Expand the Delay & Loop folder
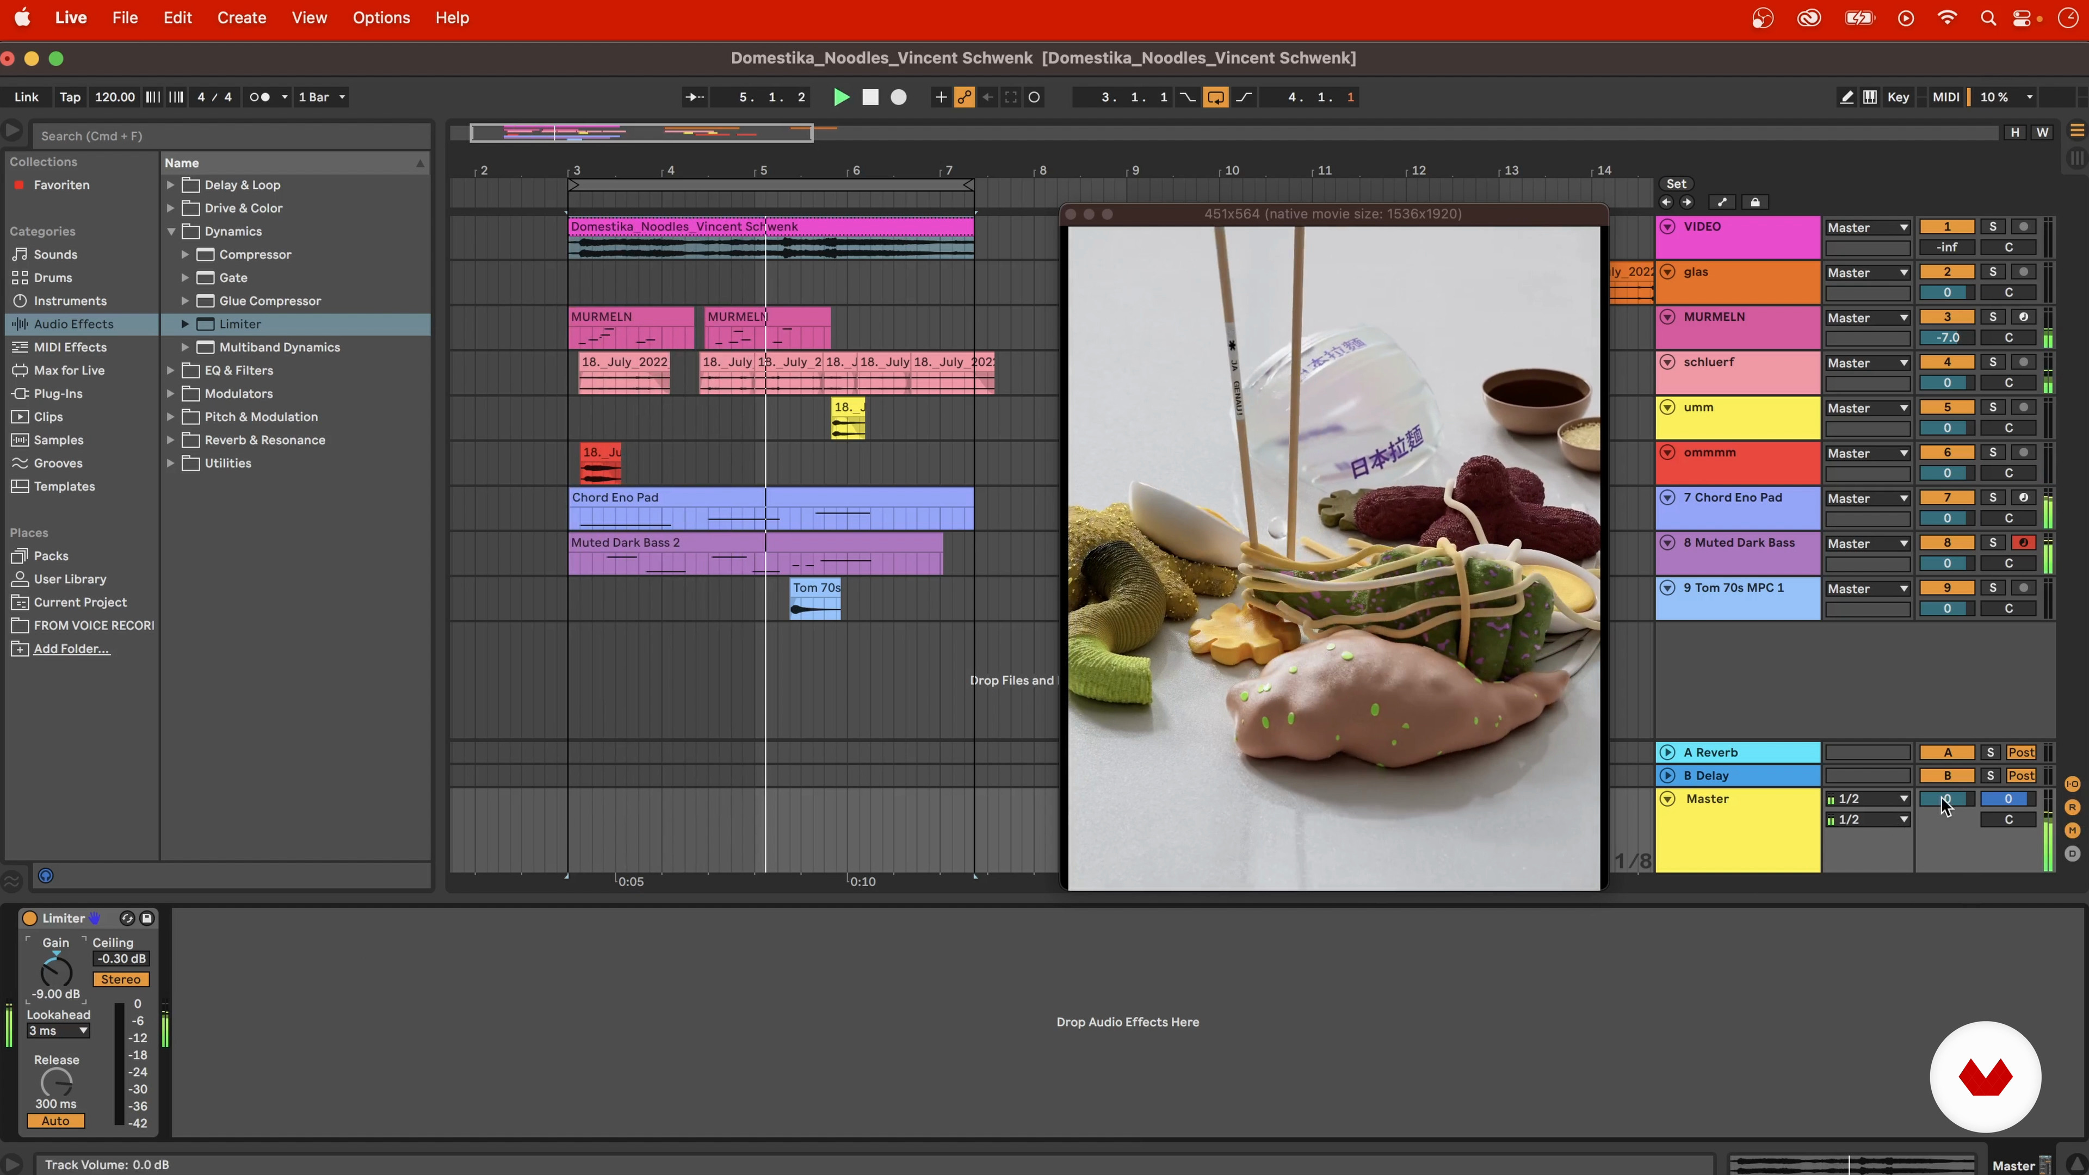 coord(170,185)
